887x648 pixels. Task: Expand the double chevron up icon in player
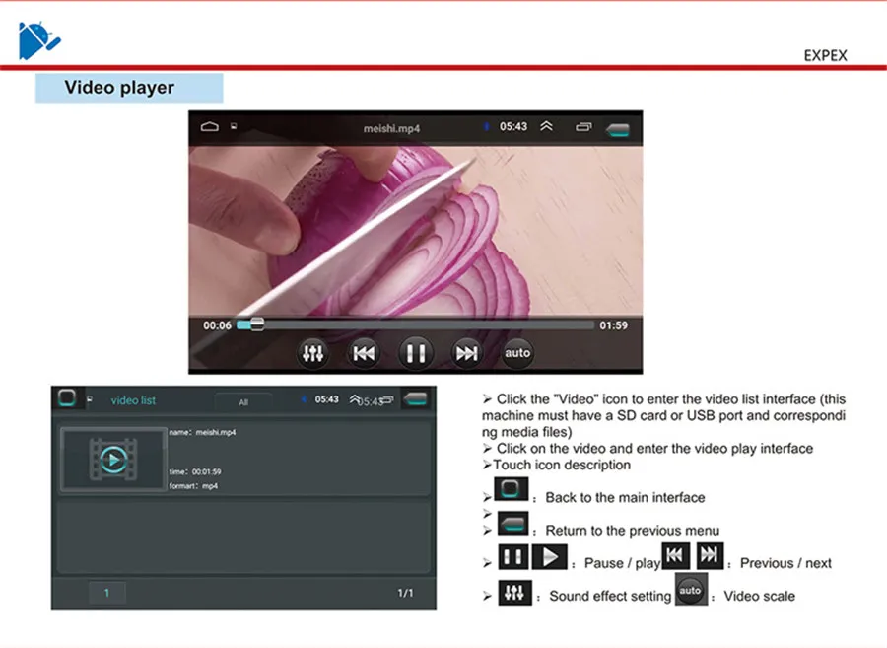pos(546,126)
